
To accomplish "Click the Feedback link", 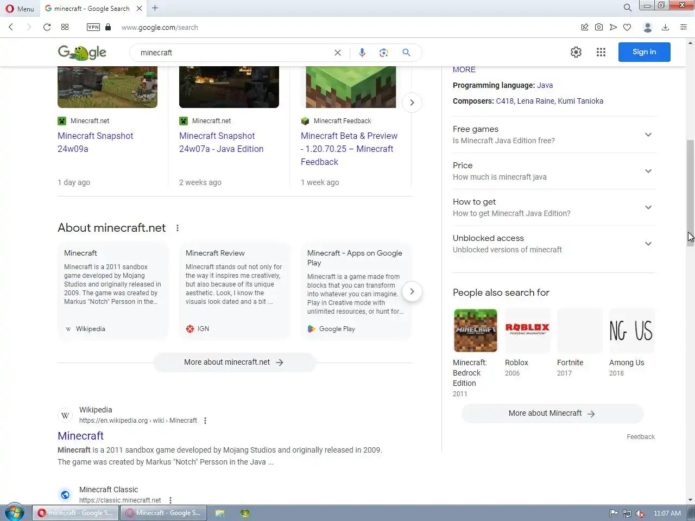I will tap(641, 437).
